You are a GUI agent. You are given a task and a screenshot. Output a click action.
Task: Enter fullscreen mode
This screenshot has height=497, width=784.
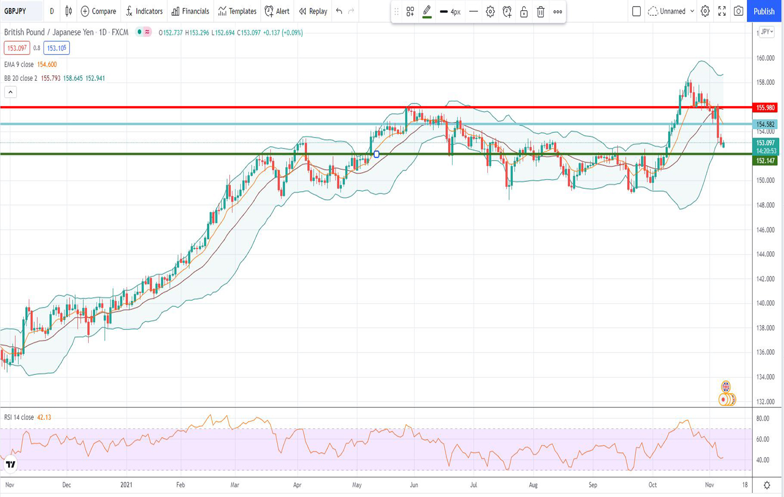tap(722, 11)
